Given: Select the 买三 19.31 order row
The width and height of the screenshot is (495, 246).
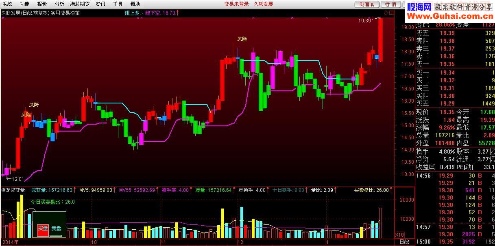Looking at the screenshot, I should click(455, 88).
